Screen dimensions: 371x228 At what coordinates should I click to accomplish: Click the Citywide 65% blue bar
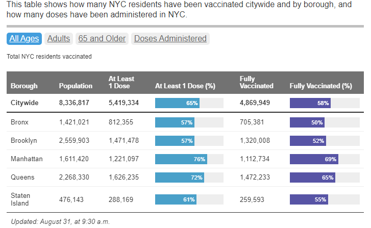tap(177, 103)
